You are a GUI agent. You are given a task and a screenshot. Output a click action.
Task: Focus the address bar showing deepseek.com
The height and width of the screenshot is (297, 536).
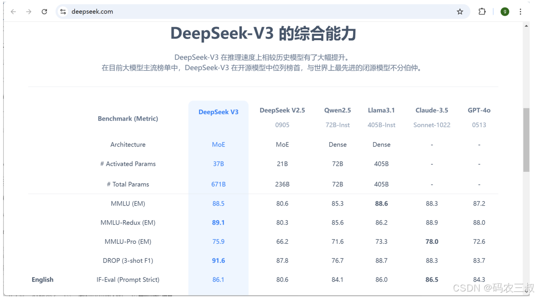(x=263, y=12)
